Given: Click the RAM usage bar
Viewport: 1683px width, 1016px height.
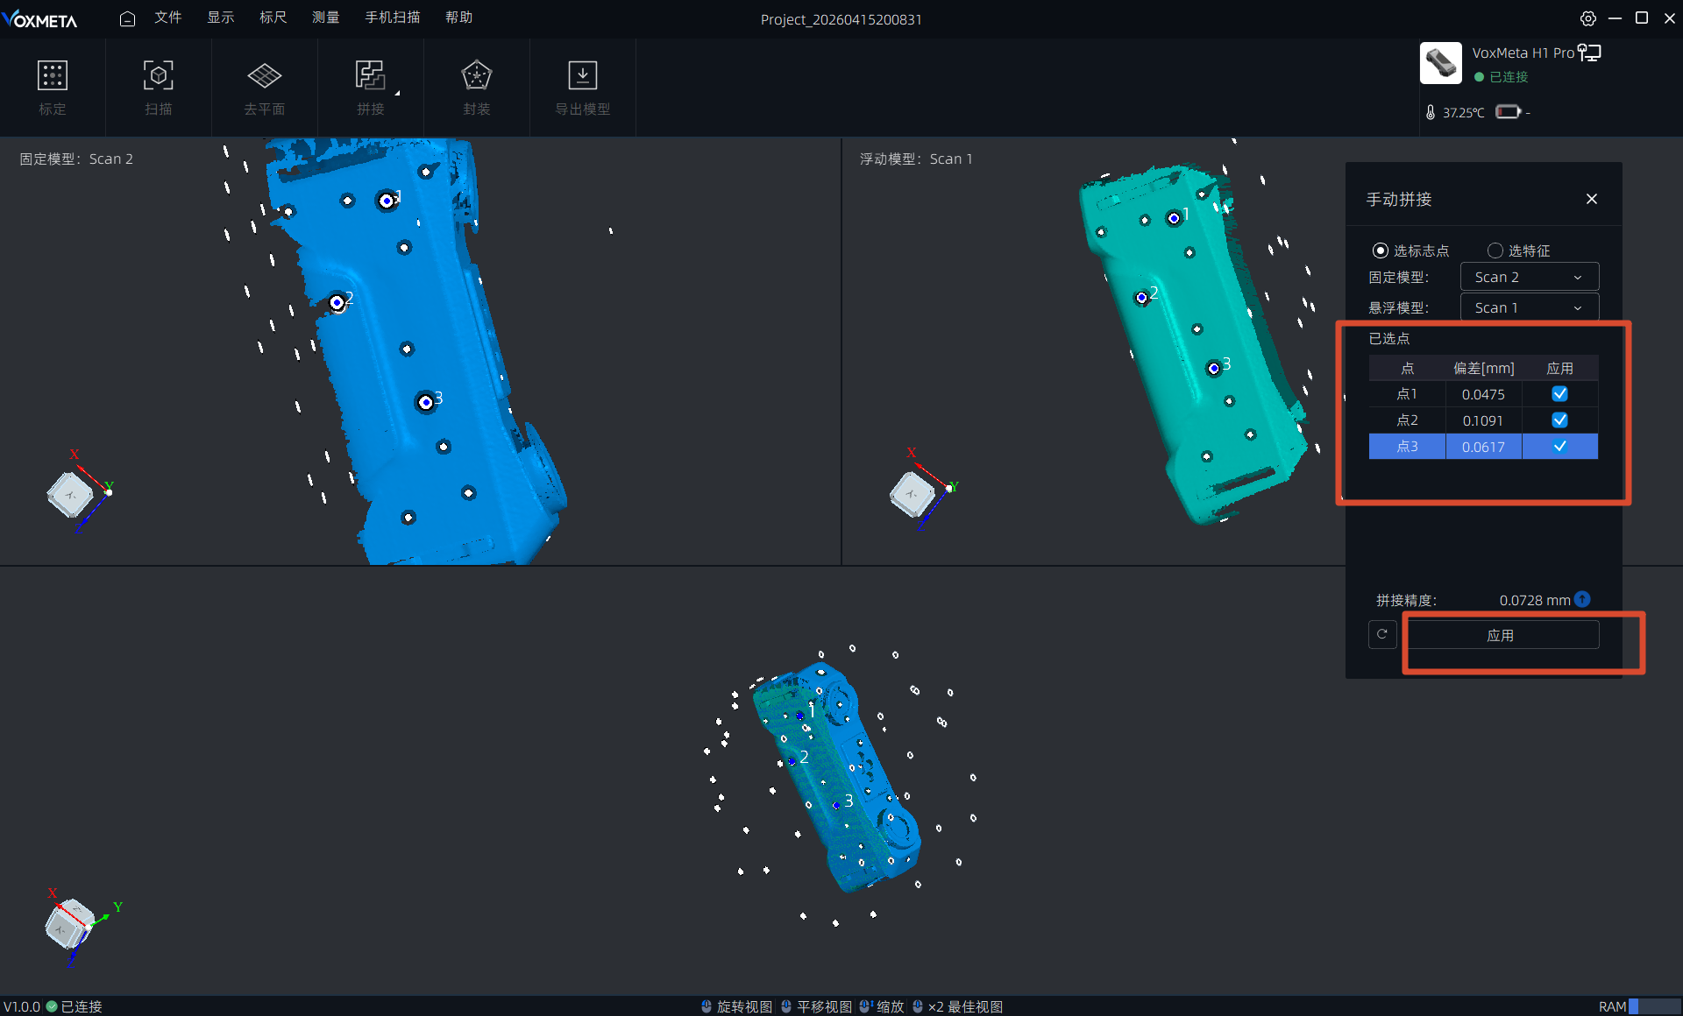Looking at the screenshot, I should [1655, 1006].
